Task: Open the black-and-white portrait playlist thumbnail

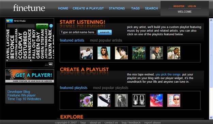Action: point(121,100)
